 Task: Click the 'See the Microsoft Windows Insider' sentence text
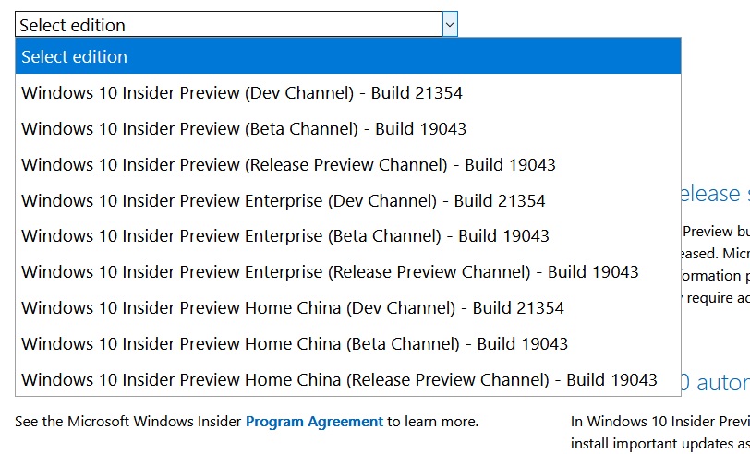point(128,422)
